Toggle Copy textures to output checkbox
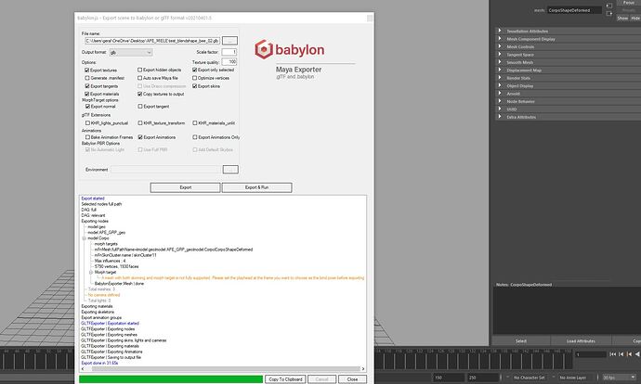This screenshot has width=641, height=384. coord(139,94)
